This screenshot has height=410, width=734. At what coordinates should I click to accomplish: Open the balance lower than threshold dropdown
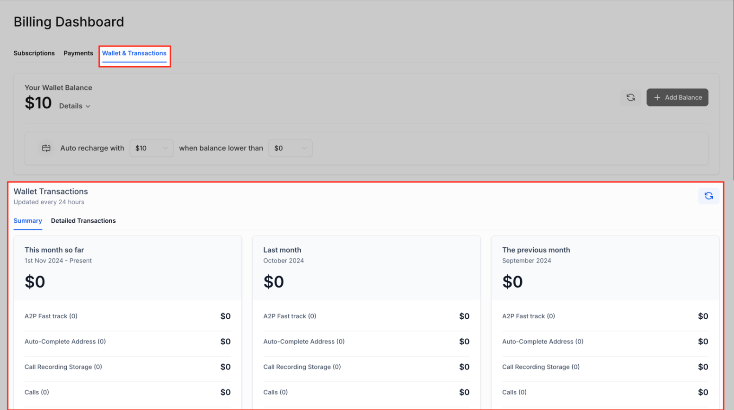click(290, 148)
